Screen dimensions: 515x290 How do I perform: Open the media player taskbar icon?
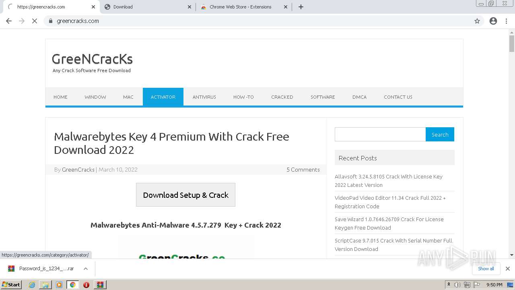pos(59,285)
